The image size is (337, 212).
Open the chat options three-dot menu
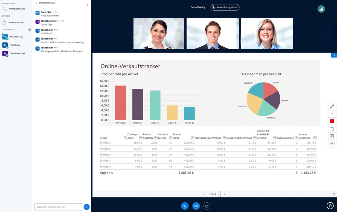coord(88,5)
